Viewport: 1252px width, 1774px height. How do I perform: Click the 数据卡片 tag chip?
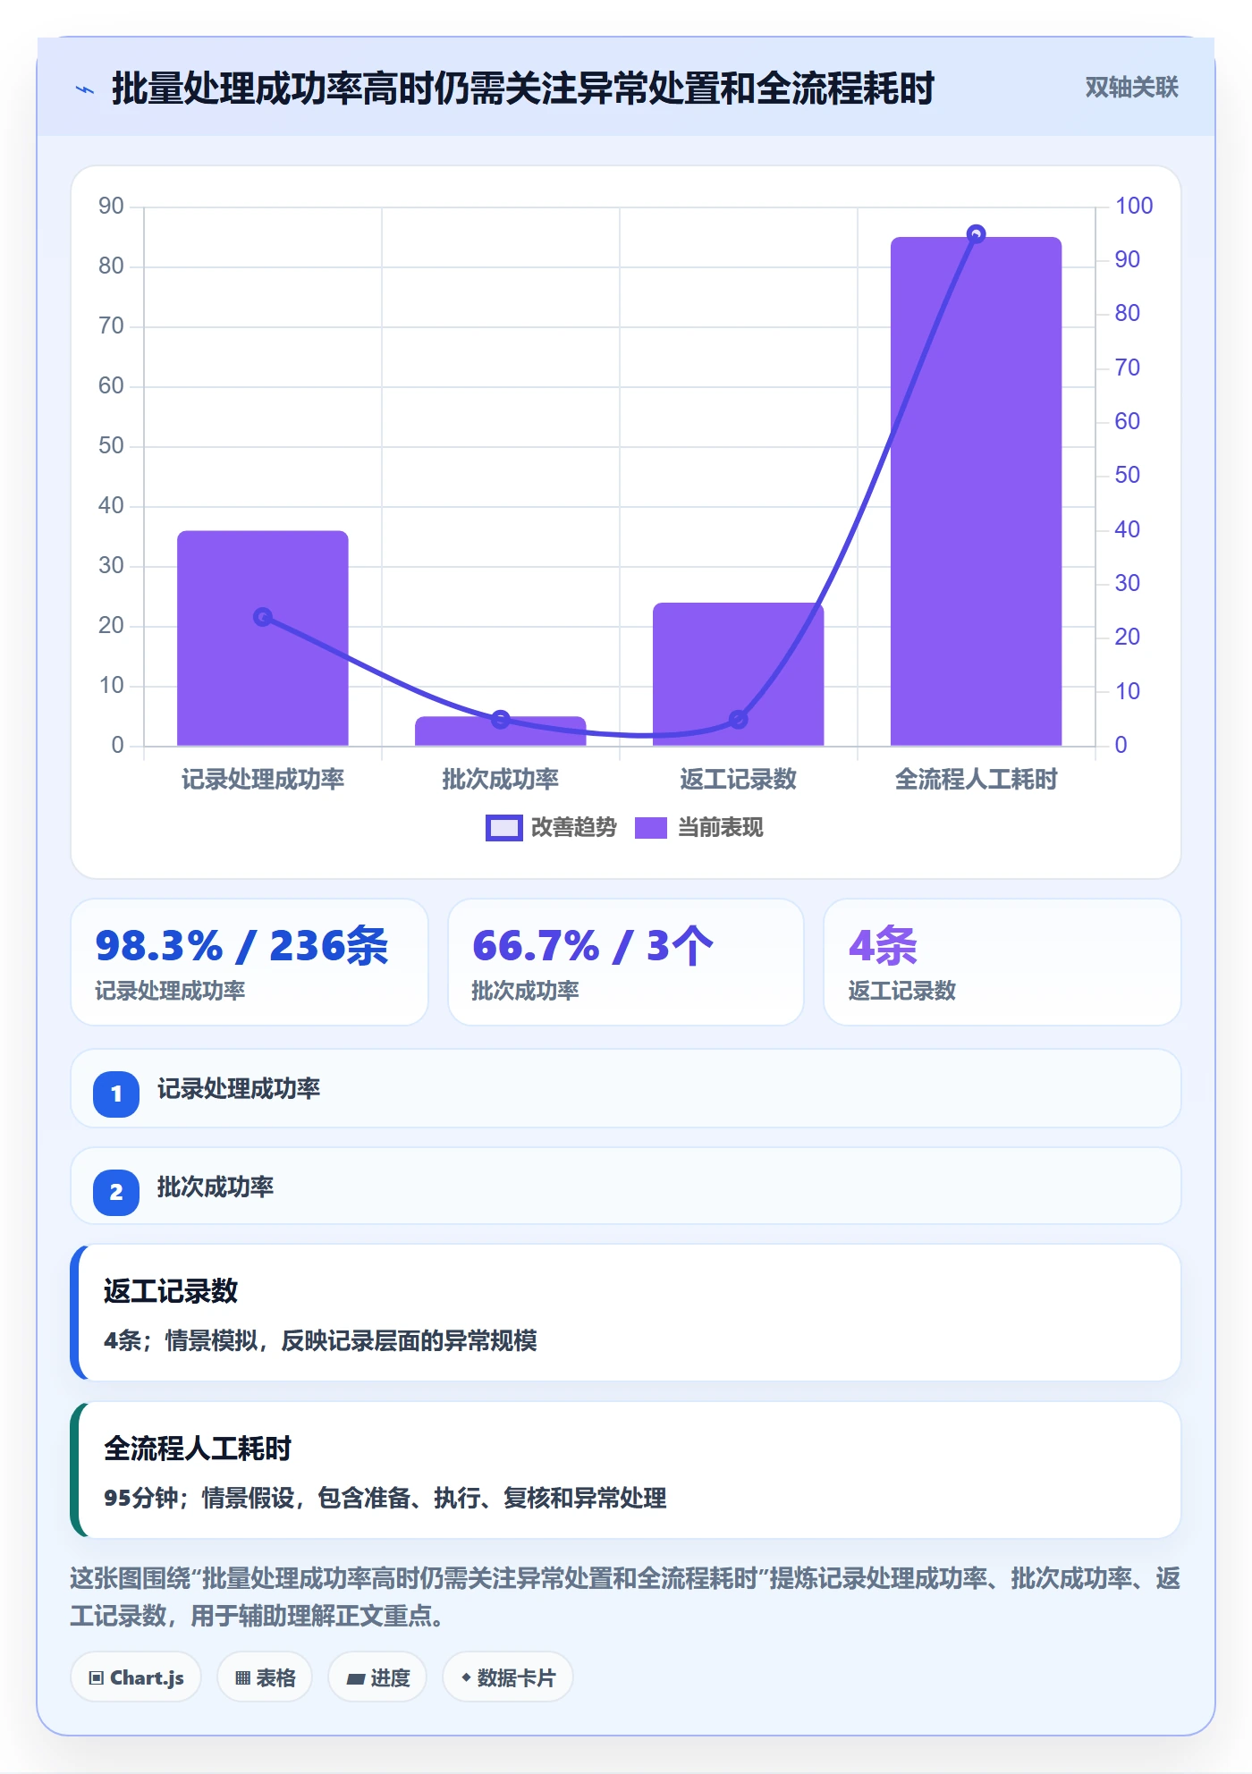pyautogui.click(x=508, y=1677)
